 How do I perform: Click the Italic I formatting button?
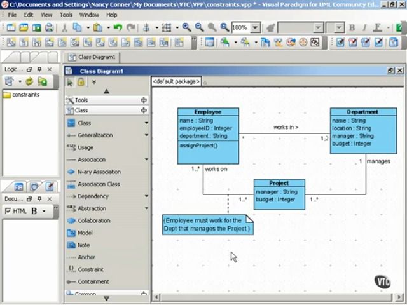coord(364,27)
